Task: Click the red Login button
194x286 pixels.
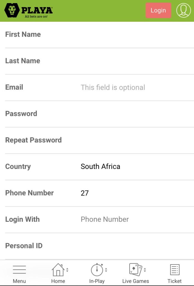Action: click(158, 10)
